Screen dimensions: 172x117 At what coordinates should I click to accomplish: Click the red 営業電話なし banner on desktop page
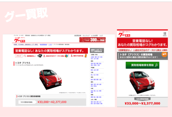(51, 51)
